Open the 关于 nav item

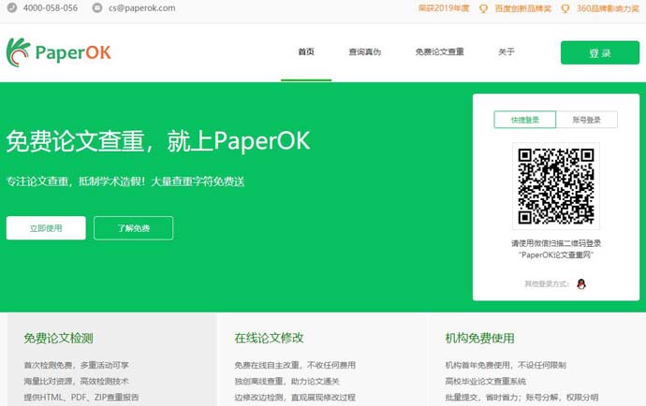tap(507, 51)
